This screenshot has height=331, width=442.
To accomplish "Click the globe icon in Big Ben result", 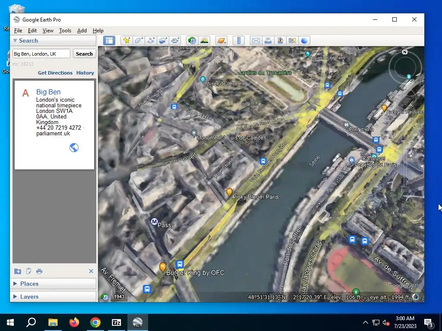I will (x=74, y=147).
